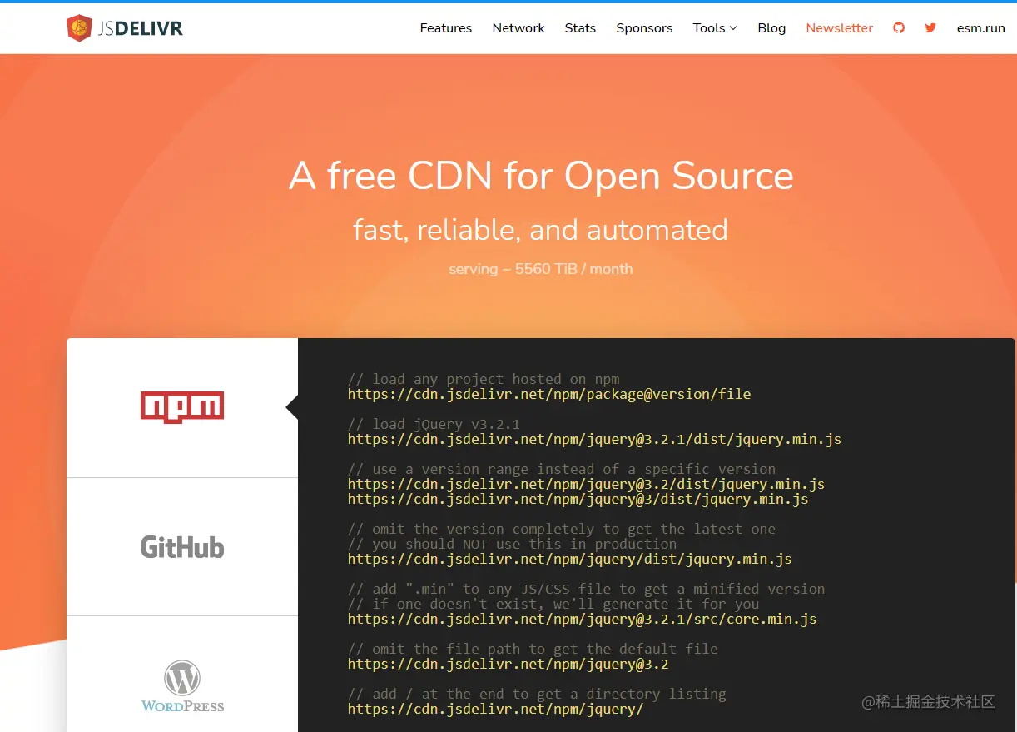1017x732 pixels.
Task: Click the 'A free CDN for Open Source' heading
Action: [541, 176]
